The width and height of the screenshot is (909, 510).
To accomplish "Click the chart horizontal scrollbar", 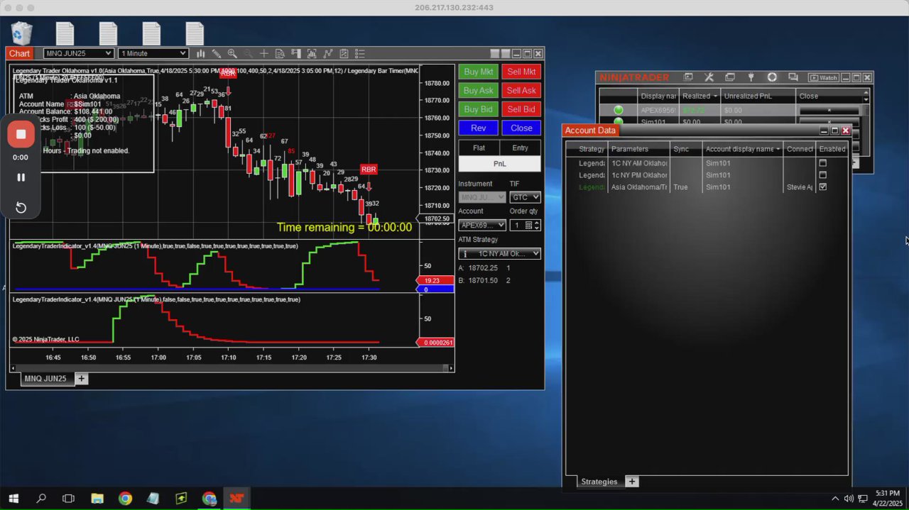I will pyautogui.click(x=232, y=368).
